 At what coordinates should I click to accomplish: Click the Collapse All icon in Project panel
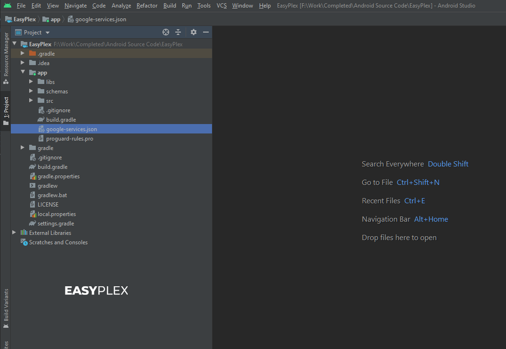pyautogui.click(x=178, y=32)
